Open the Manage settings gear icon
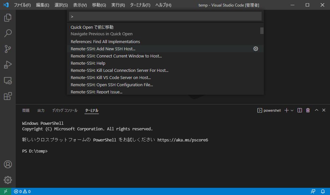Image resolution: width=330 pixels, height=195 pixels. pos(8,180)
